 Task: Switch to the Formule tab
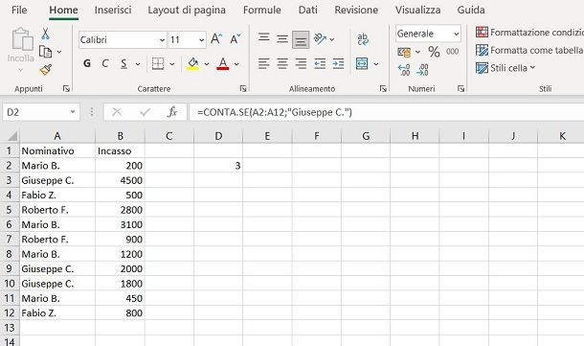[x=261, y=10]
